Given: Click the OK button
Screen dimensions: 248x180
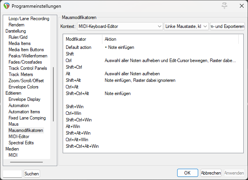Looking at the screenshot, I should pos(188,173).
